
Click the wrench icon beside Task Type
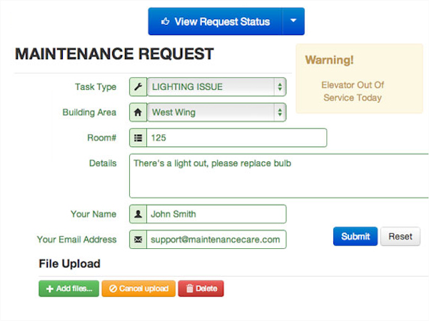tap(138, 87)
